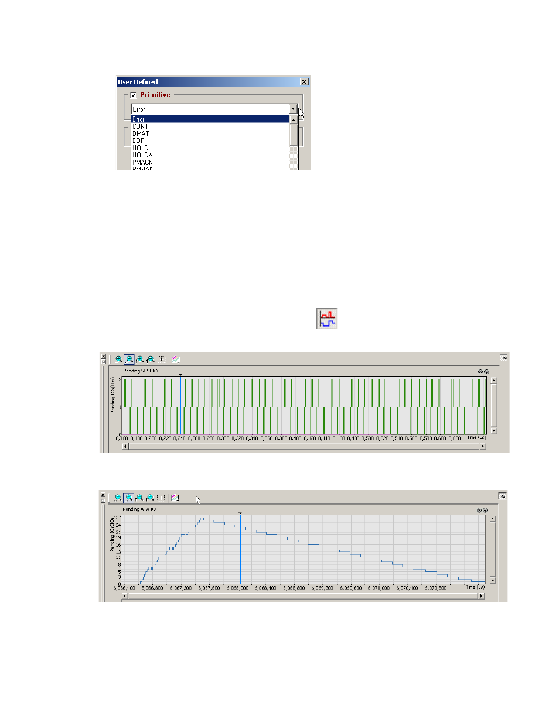Click the pin icon of ATA graph pane
Image resolution: width=559 pixels, height=723 pixels.
[503, 496]
